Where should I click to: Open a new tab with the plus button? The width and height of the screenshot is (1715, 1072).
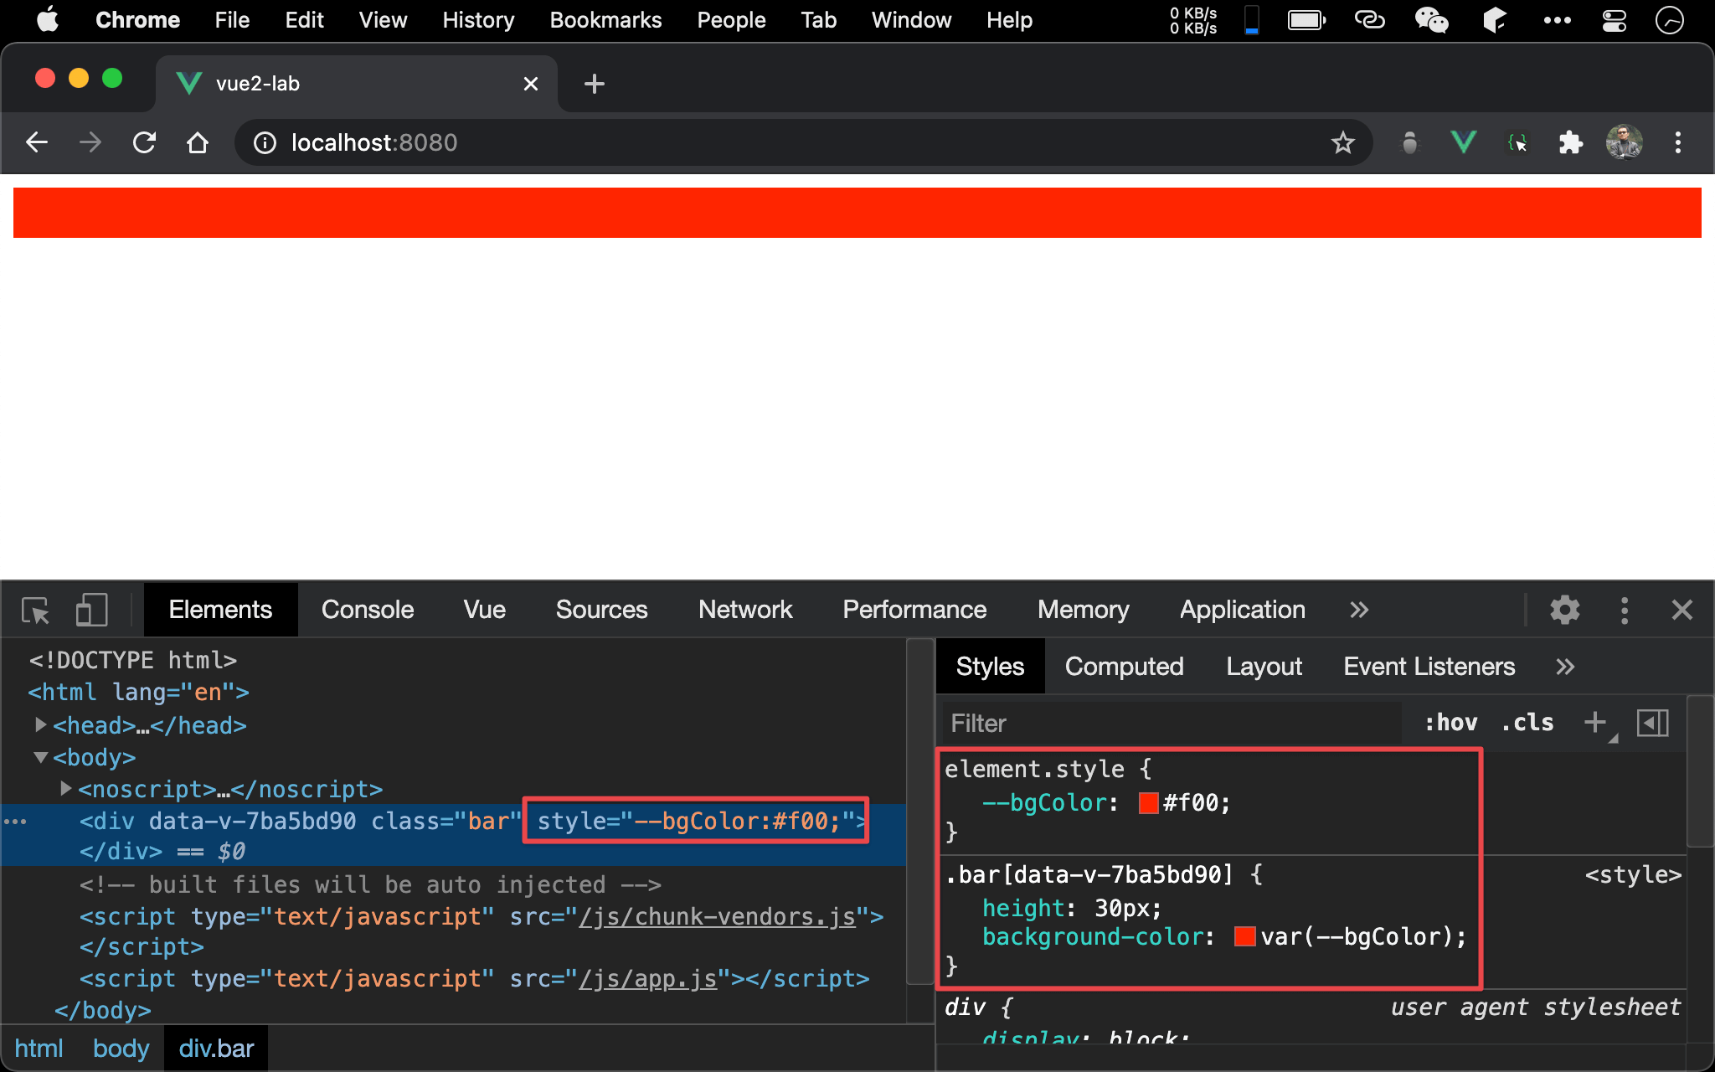594,84
